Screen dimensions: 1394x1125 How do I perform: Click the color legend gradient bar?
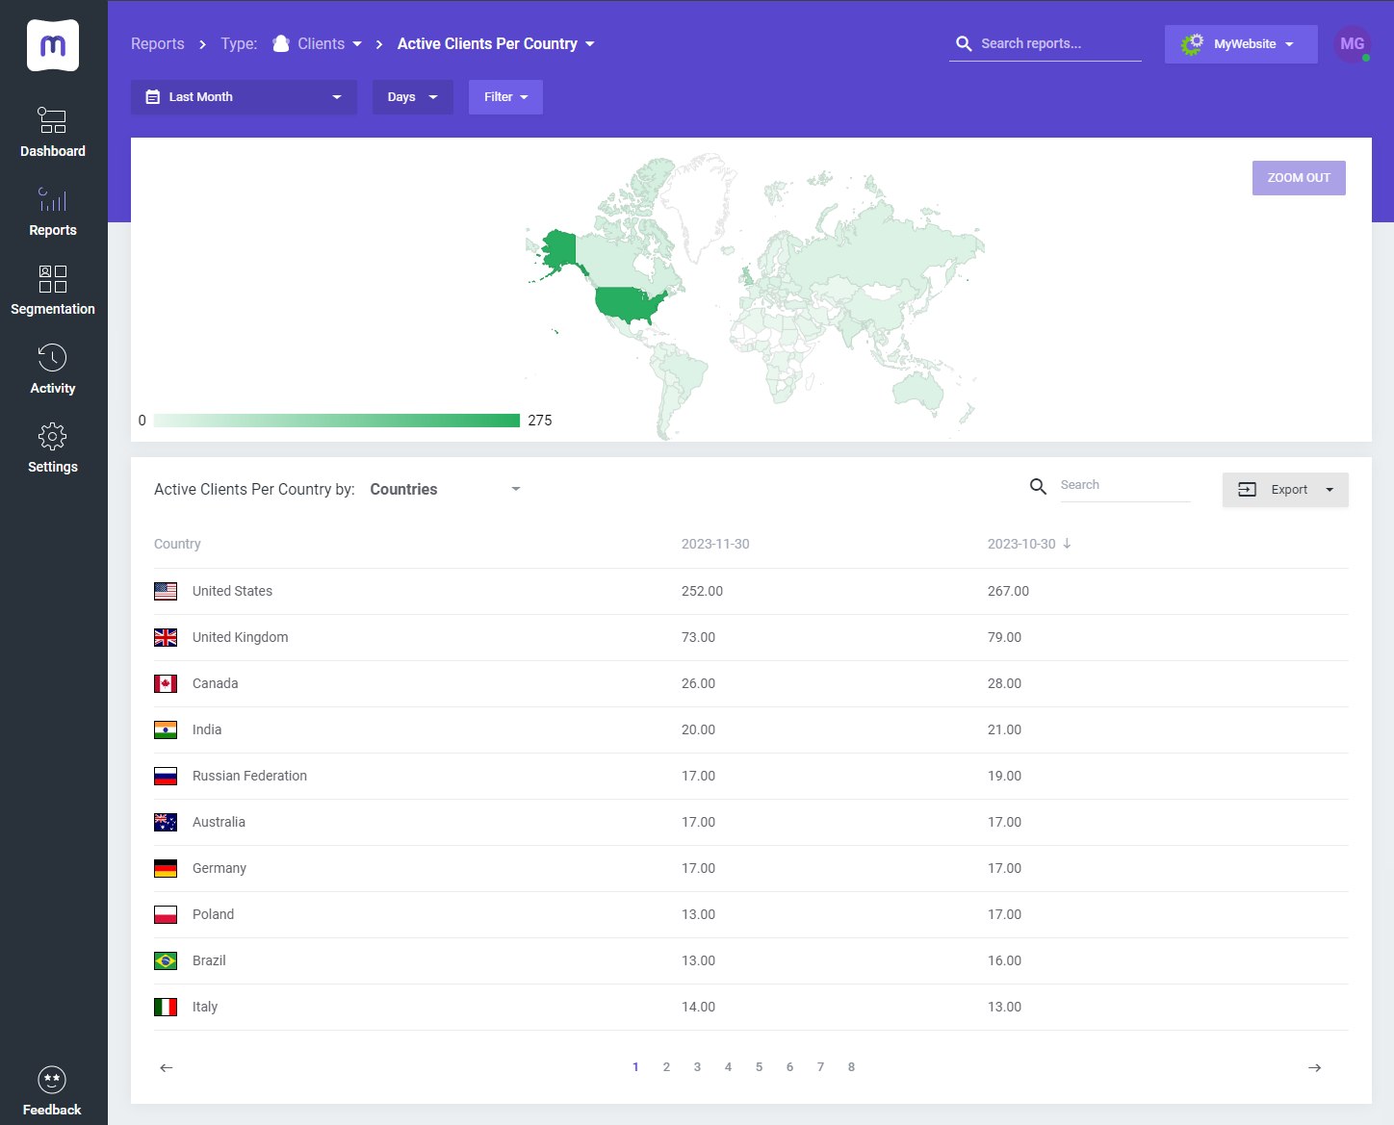tap(336, 420)
